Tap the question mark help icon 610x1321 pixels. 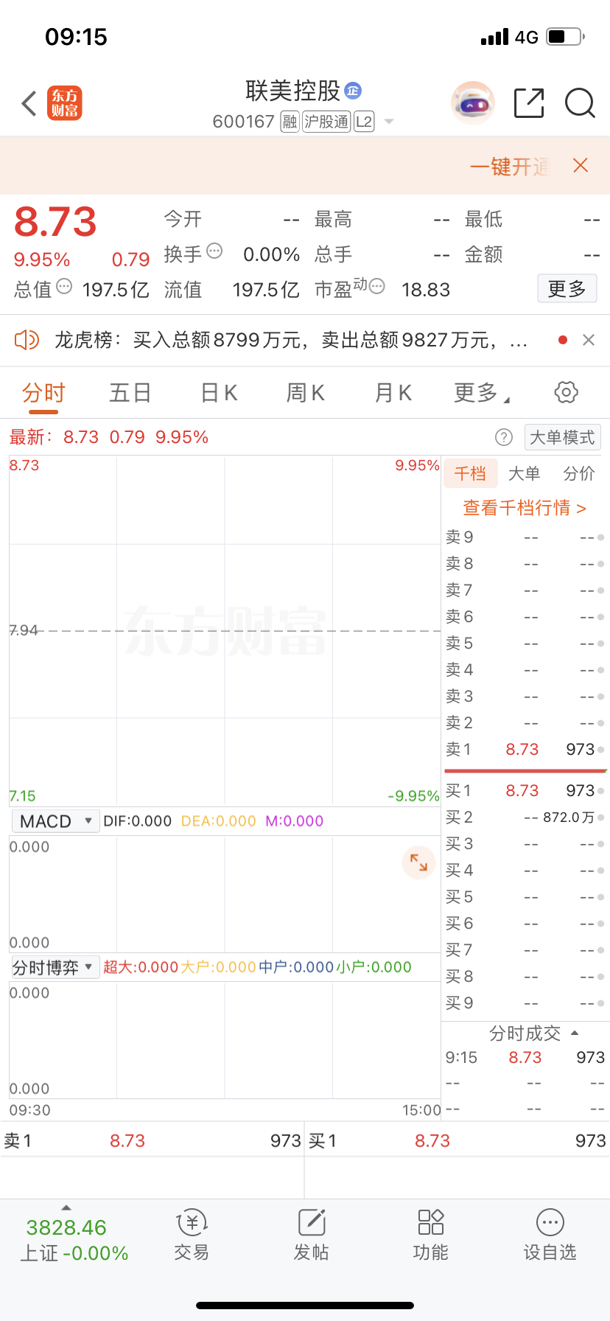click(504, 437)
